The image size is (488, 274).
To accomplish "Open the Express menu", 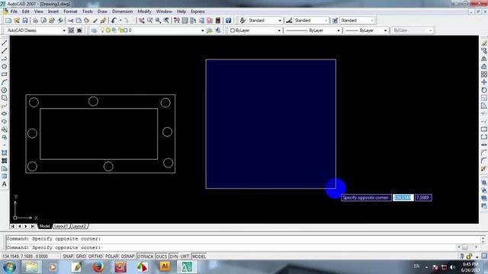I will tap(197, 11).
